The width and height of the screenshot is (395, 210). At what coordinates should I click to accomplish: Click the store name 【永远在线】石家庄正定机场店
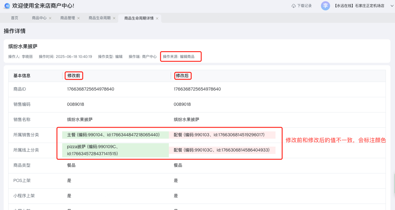pos(359,6)
